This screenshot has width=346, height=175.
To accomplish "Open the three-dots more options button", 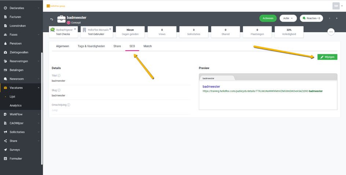I will (x=331, y=32).
